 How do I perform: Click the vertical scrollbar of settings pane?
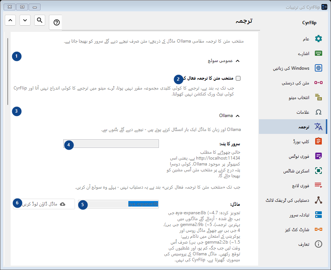[x=8, y=72]
